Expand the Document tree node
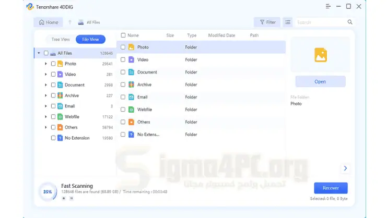Screen dimensions: 388x218 click(46, 85)
